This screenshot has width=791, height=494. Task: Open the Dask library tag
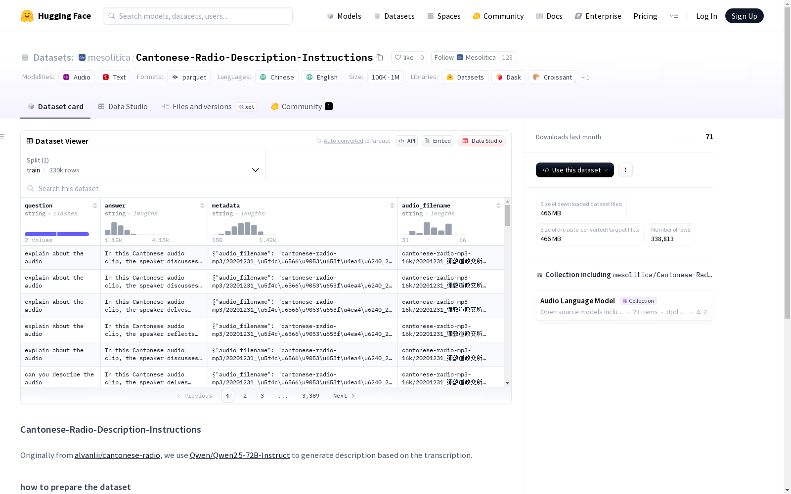coord(508,77)
